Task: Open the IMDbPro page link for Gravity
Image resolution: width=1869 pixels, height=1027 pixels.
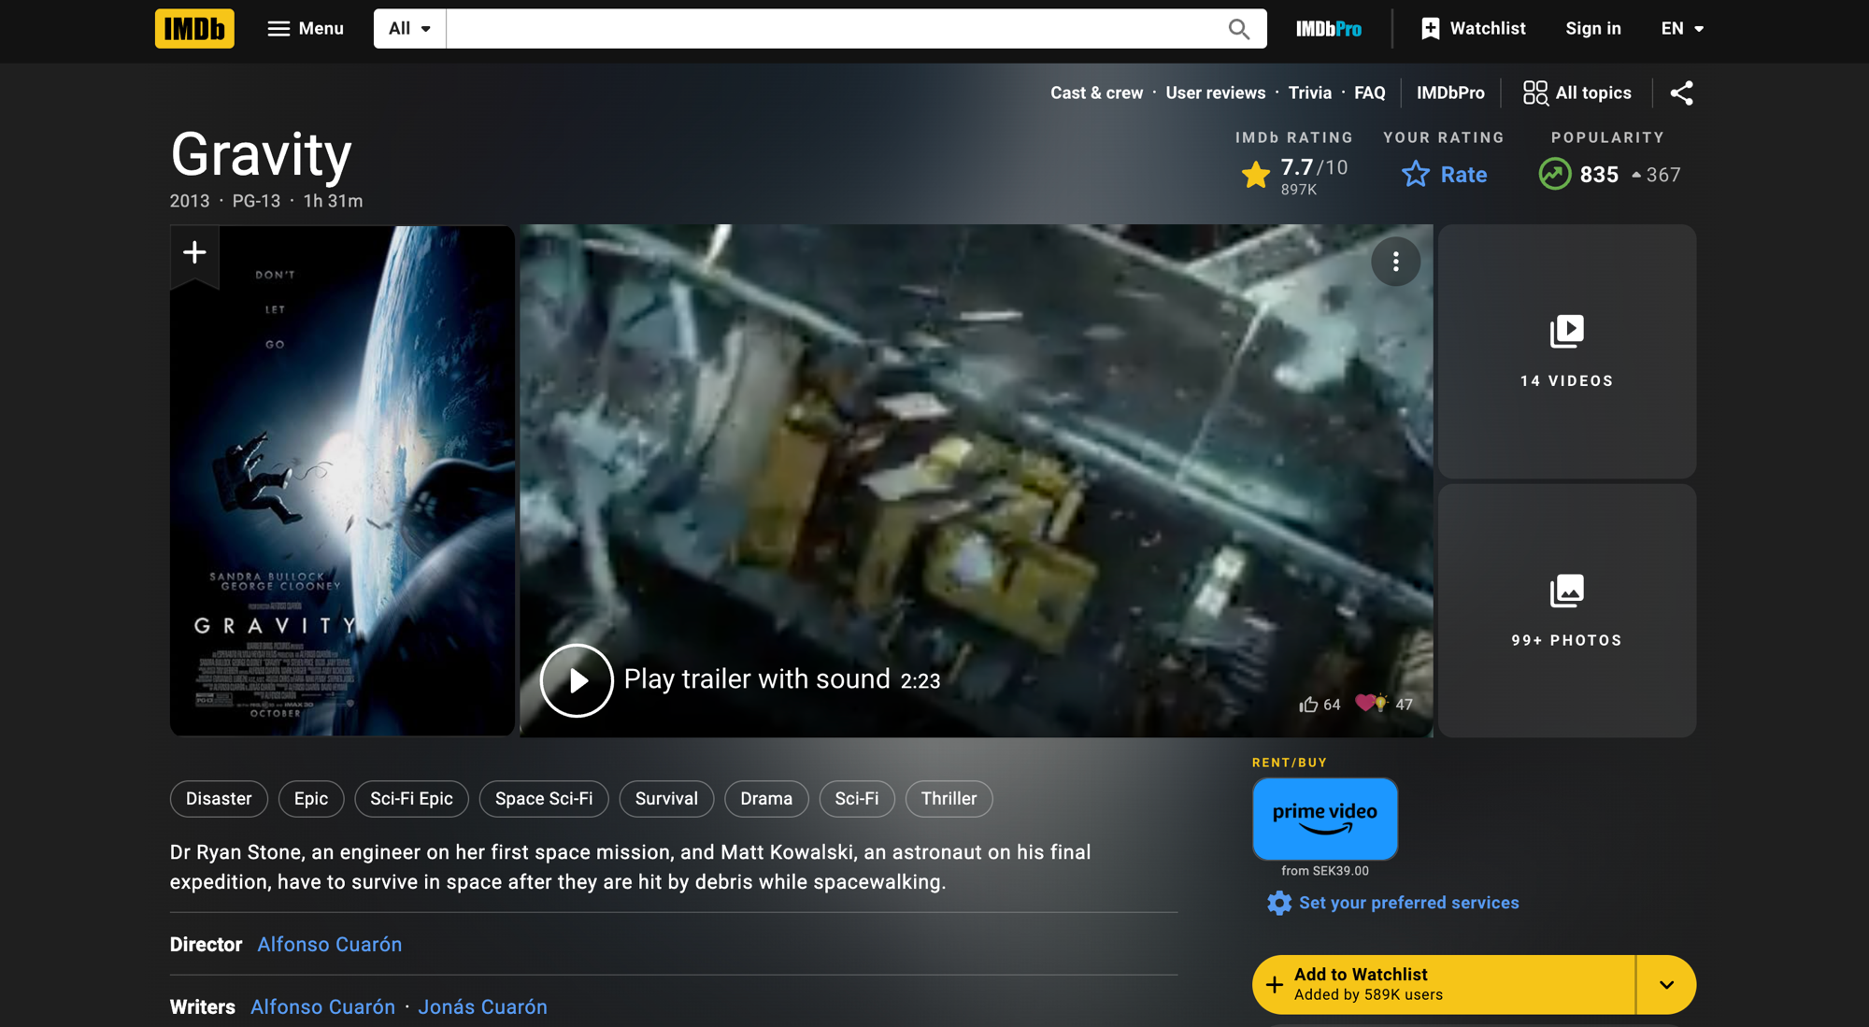Action: tap(1450, 93)
